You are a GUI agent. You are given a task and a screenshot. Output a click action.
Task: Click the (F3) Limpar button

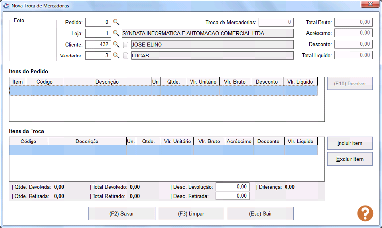(191, 214)
